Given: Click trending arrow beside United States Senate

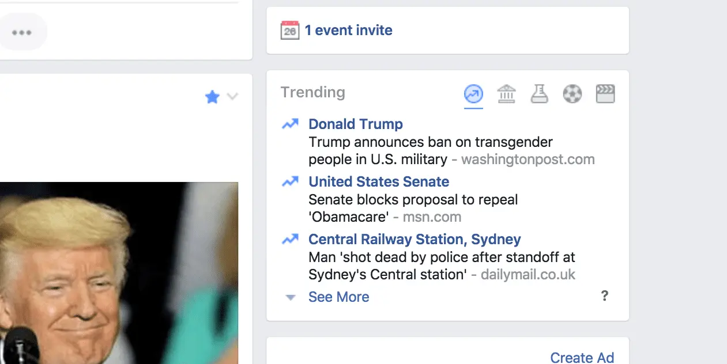Looking at the screenshot, I should click(290, 181).
